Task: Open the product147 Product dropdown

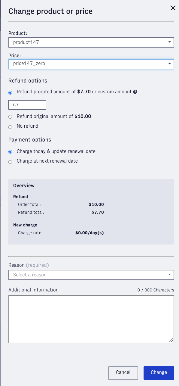Action: point(91,42)
